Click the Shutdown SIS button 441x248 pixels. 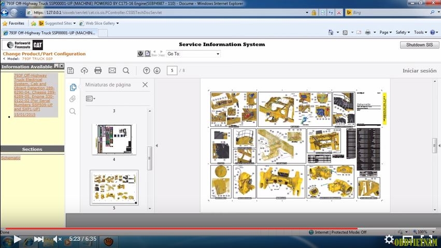(419, 45)
